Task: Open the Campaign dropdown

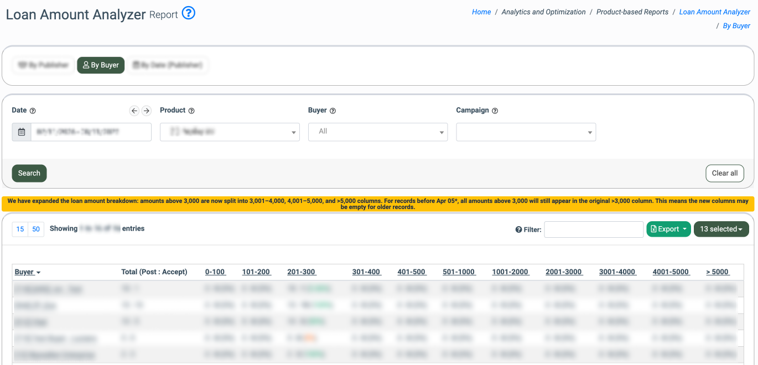Action: pyautogui.click(x=526, y=132)
